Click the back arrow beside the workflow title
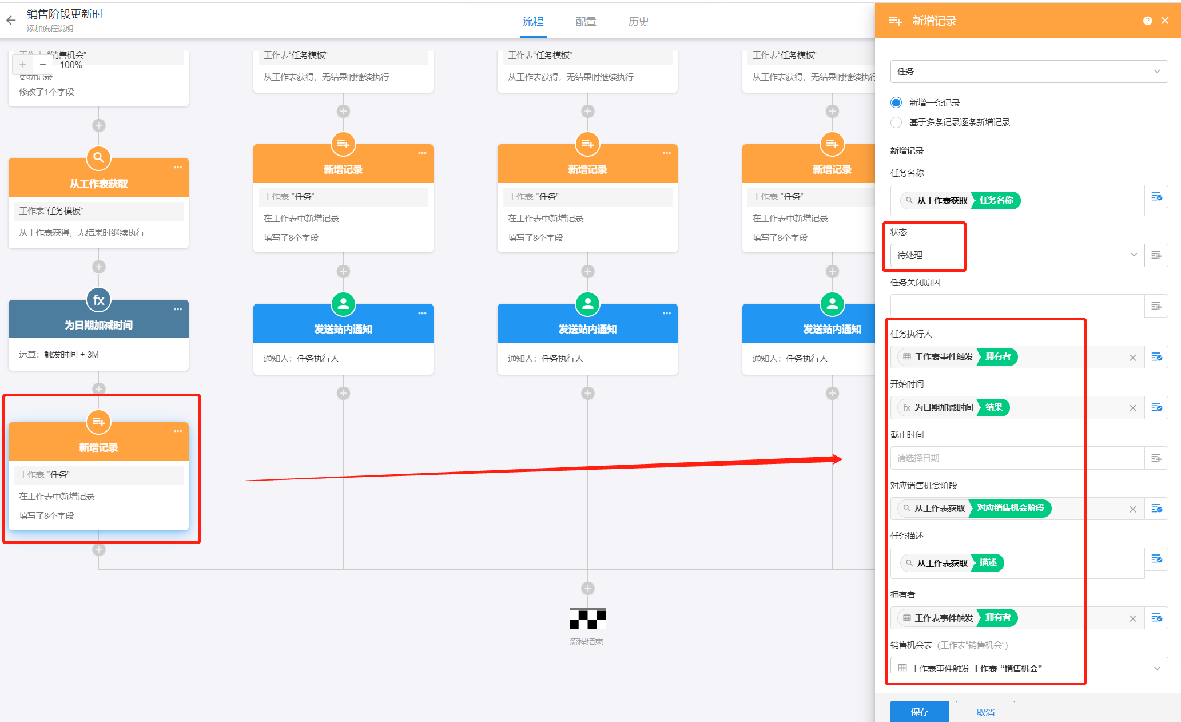The height and width of the screenshot is (722, 1181). 11,21
